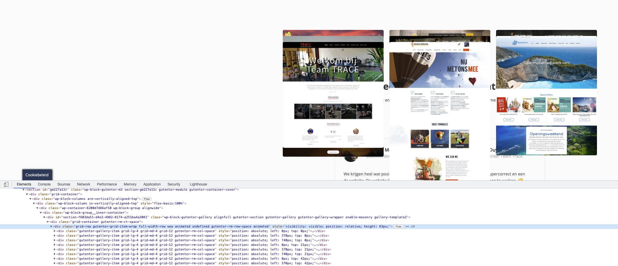
Task: Click the Cookiebeleid button
Action: point(37,175)
